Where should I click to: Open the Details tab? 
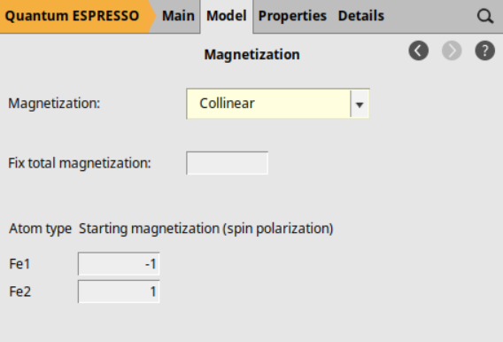pyautogui.click(x=361, y=16)
